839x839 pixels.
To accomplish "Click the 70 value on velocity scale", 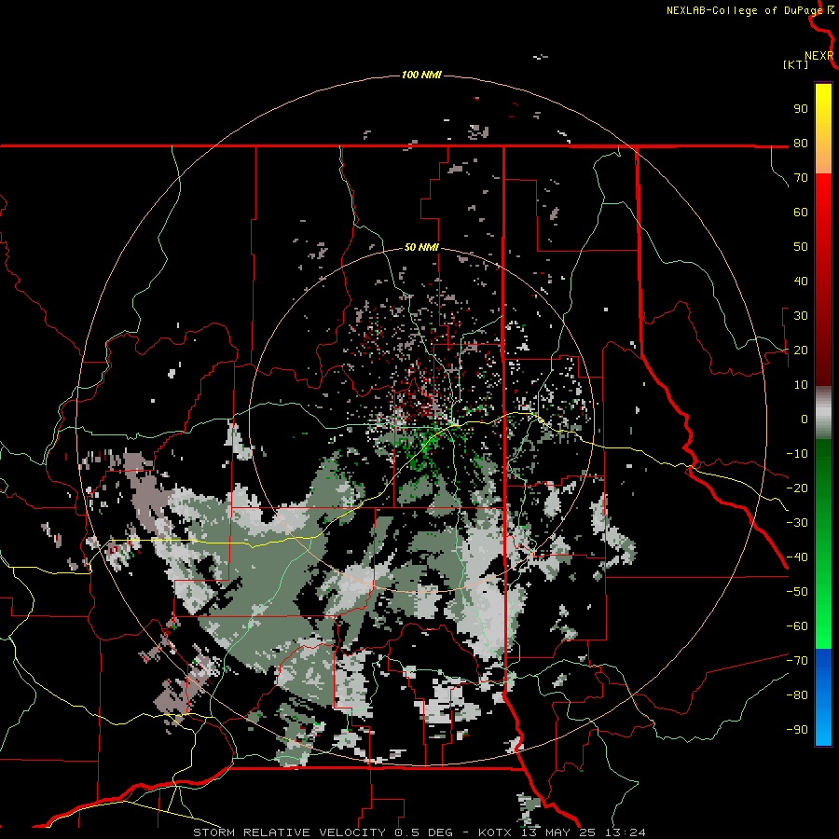I will [x=801, y=178].
